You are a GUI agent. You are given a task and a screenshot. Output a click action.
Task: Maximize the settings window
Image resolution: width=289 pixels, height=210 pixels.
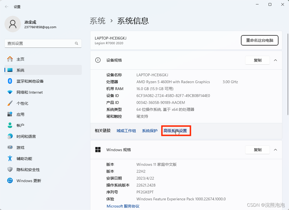[x=270, y=4]
